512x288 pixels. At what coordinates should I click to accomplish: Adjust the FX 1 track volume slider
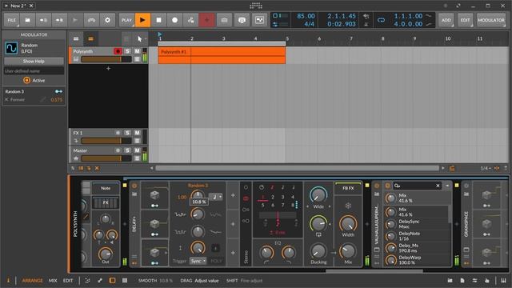pos(106,141)
